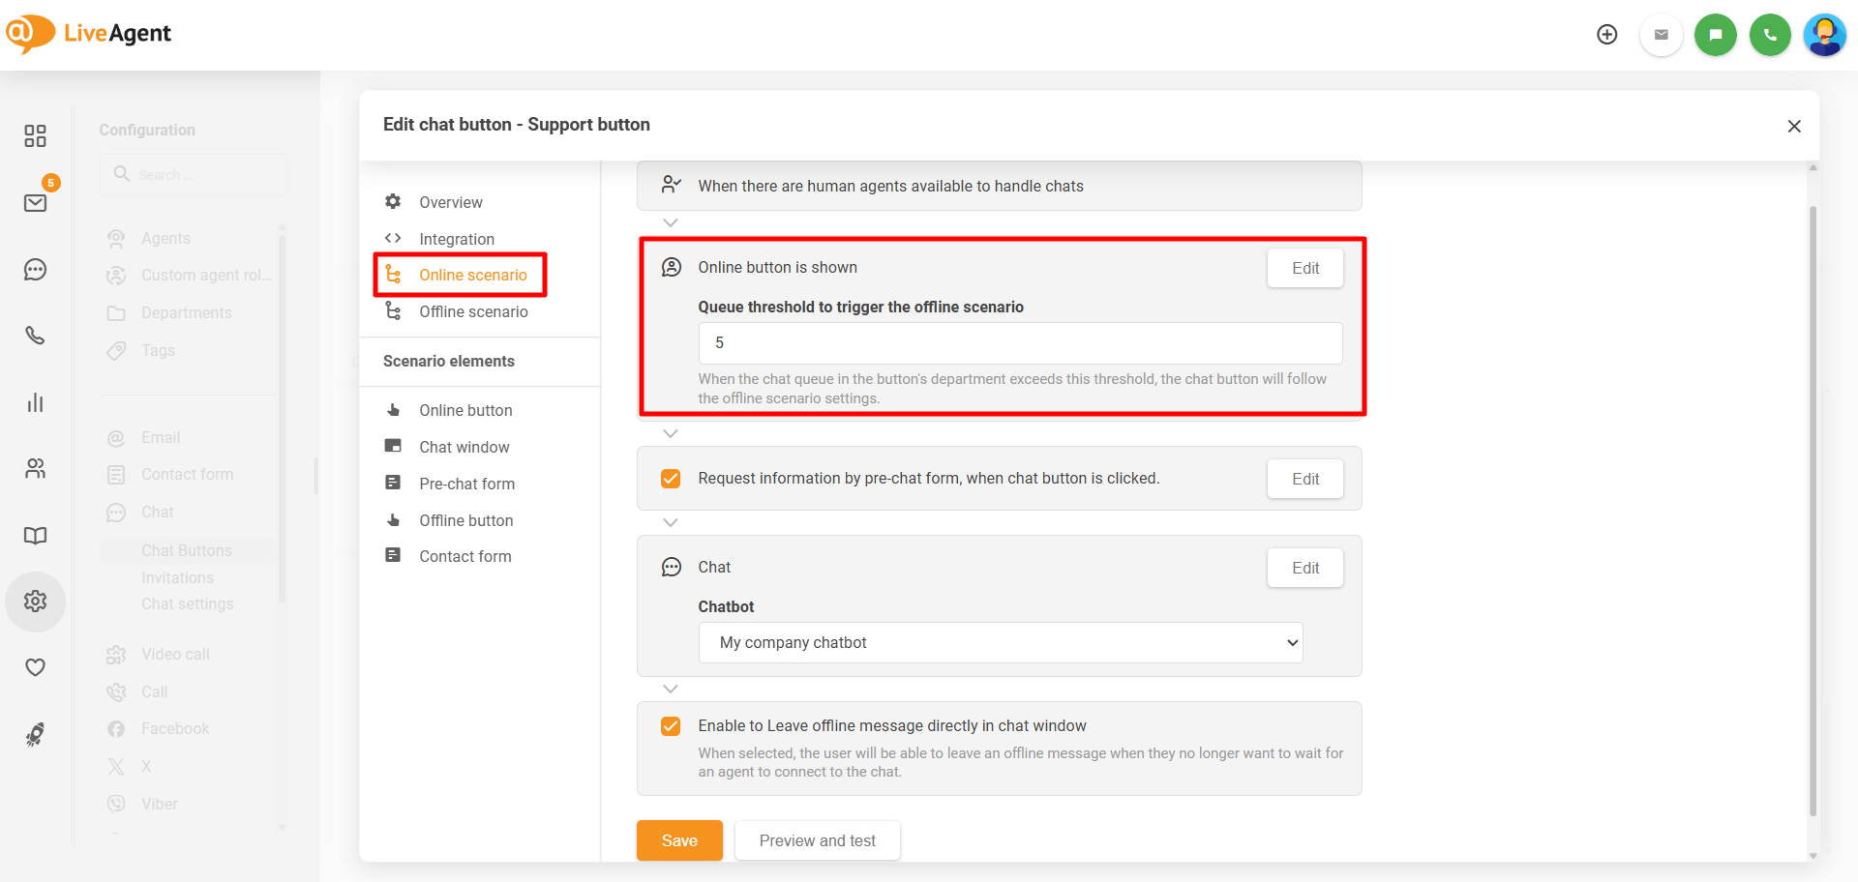Image resolution: width=1858 pixels, height=882 pixels.
Task: Open the configuration gear in sidebar
Action: (36, 602)
